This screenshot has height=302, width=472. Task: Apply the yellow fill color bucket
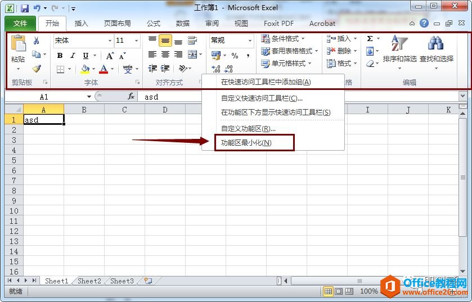click(85, 69)
